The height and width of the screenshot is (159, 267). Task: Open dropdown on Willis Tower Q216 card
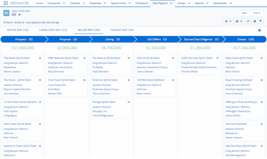261,58
